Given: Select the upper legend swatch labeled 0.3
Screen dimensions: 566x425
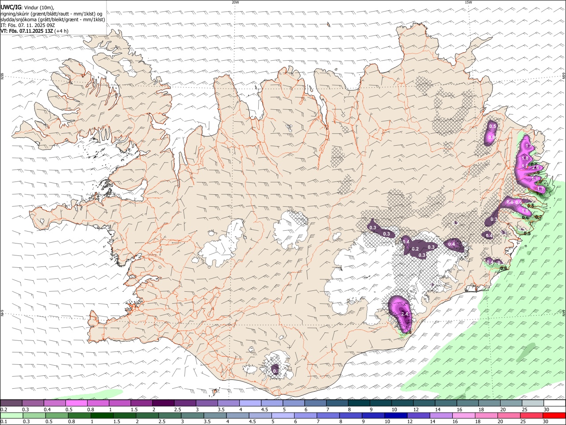Looking at the screenshot, I should [33, 403].
